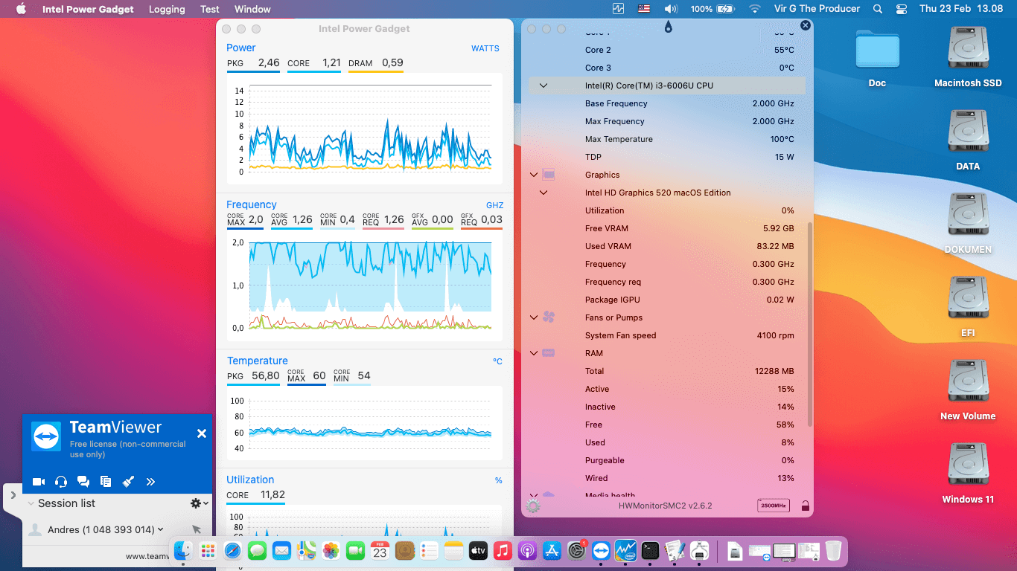This screenshot has width=1017, height=571.
Task: Collapse the RAM section in HWMonitorSMC2
Action: click(534, 353)
